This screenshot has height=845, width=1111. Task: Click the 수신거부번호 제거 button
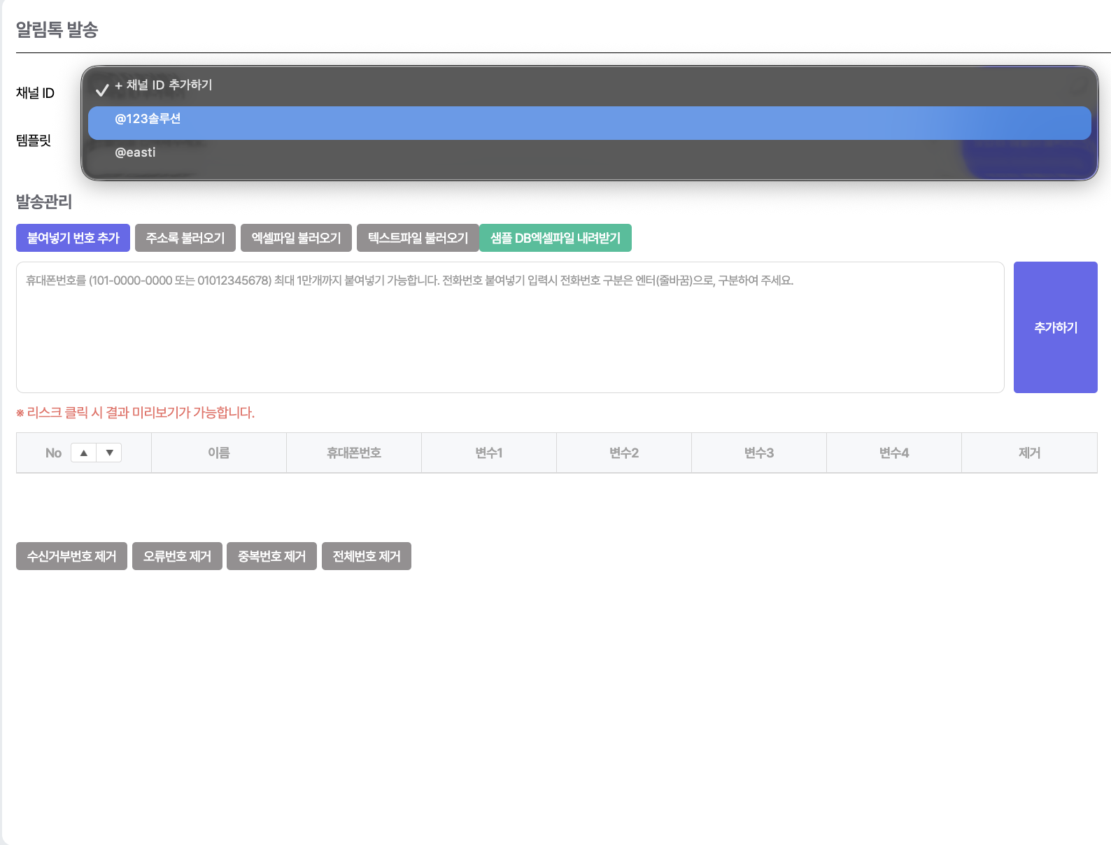pyautogui.click(x=71, y=556)
